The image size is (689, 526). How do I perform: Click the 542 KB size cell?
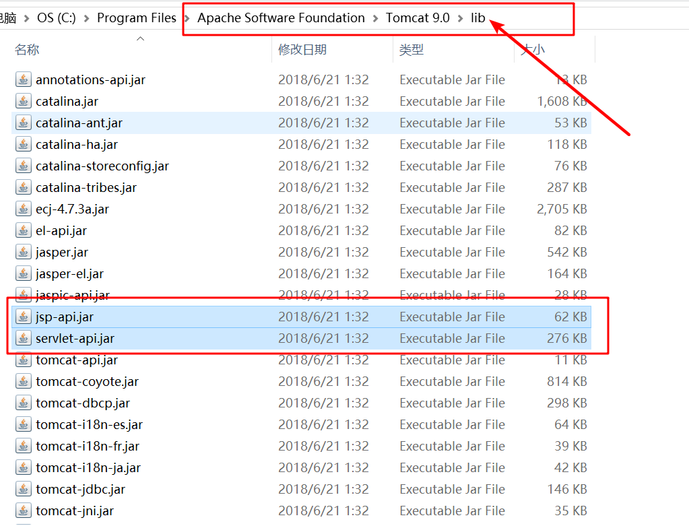click(x=567, y=252)
